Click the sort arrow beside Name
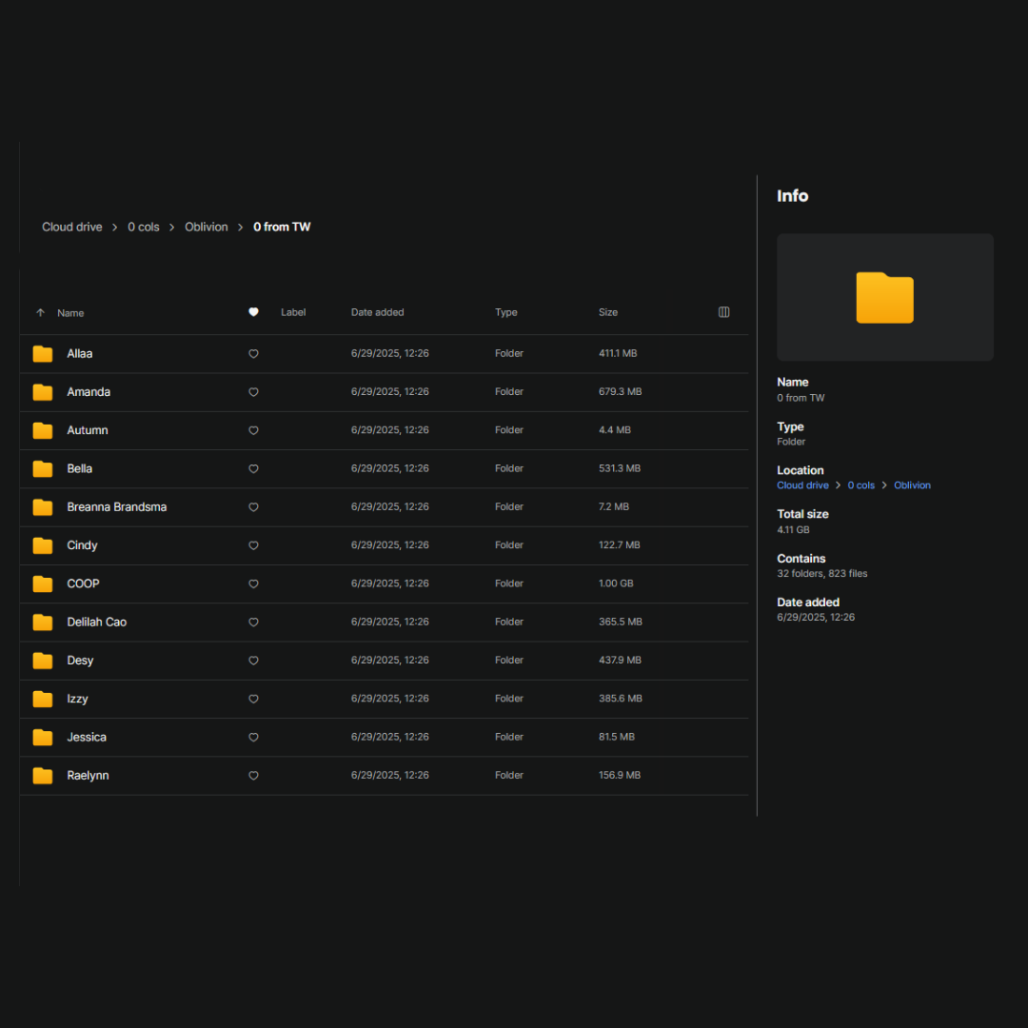 coord(40,313)
